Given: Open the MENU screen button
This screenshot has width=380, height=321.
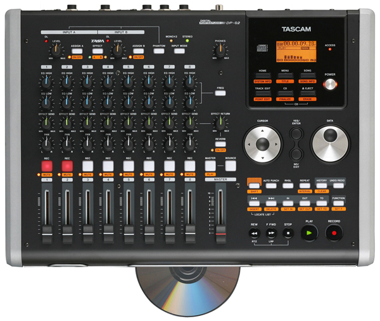Looking at the screenshot, I should [285, 76].
